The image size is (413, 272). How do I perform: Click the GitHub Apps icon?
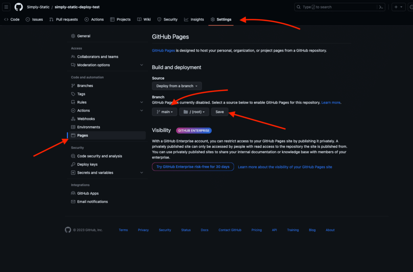tap(73, 194)
